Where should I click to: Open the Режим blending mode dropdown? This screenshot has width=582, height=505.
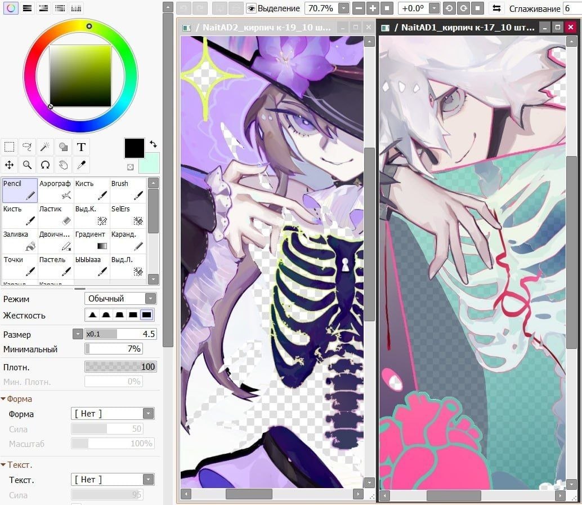(150, 298)
